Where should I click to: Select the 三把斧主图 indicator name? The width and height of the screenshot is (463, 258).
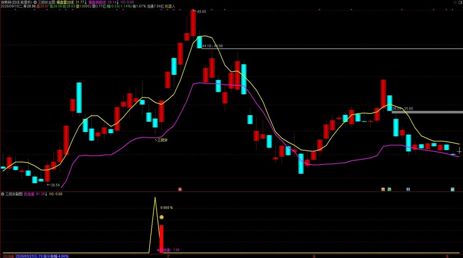point(47,2)
